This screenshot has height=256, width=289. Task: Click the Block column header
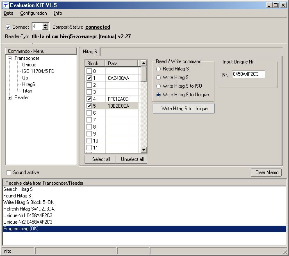pos(95,63)
